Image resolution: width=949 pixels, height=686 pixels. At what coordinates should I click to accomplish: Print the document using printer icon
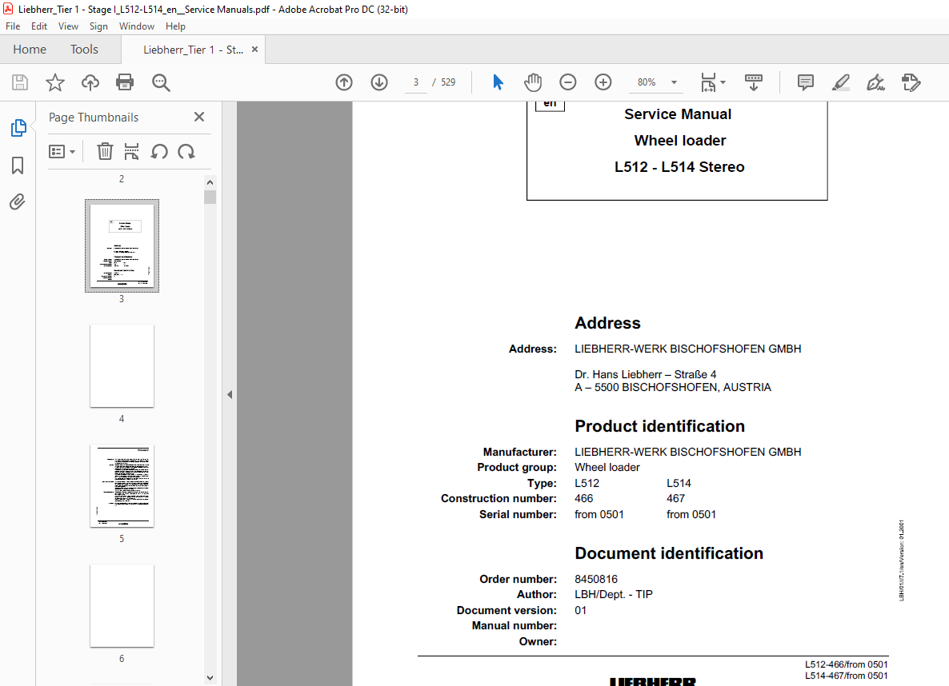coord(125,82)
